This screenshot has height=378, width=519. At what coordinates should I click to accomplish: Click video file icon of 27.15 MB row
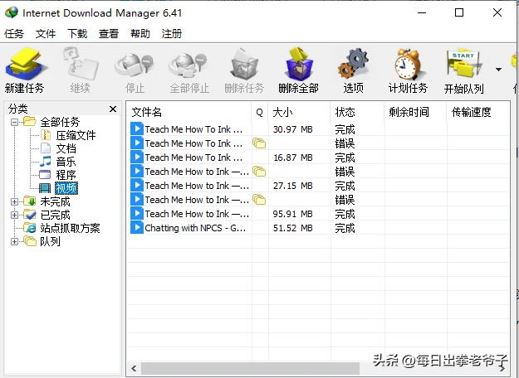point(137,186)
